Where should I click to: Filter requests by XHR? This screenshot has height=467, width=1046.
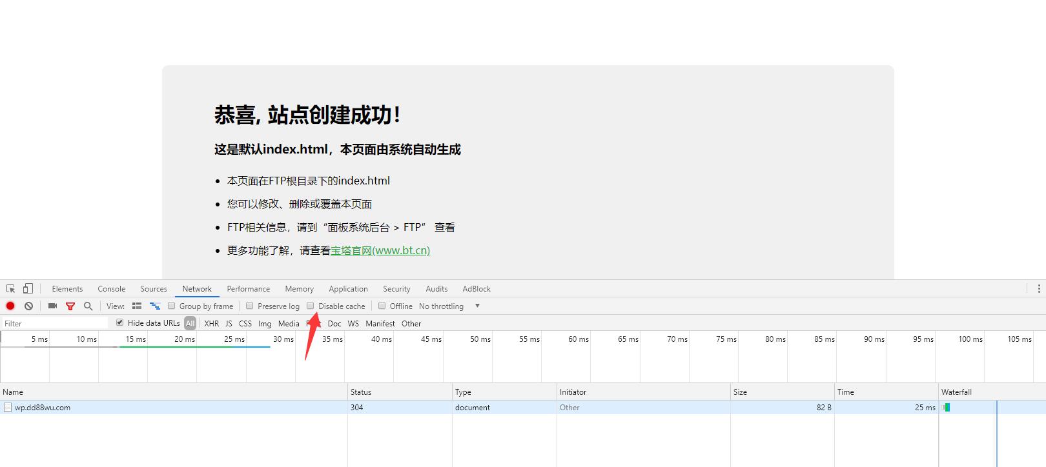pos(212,324)
